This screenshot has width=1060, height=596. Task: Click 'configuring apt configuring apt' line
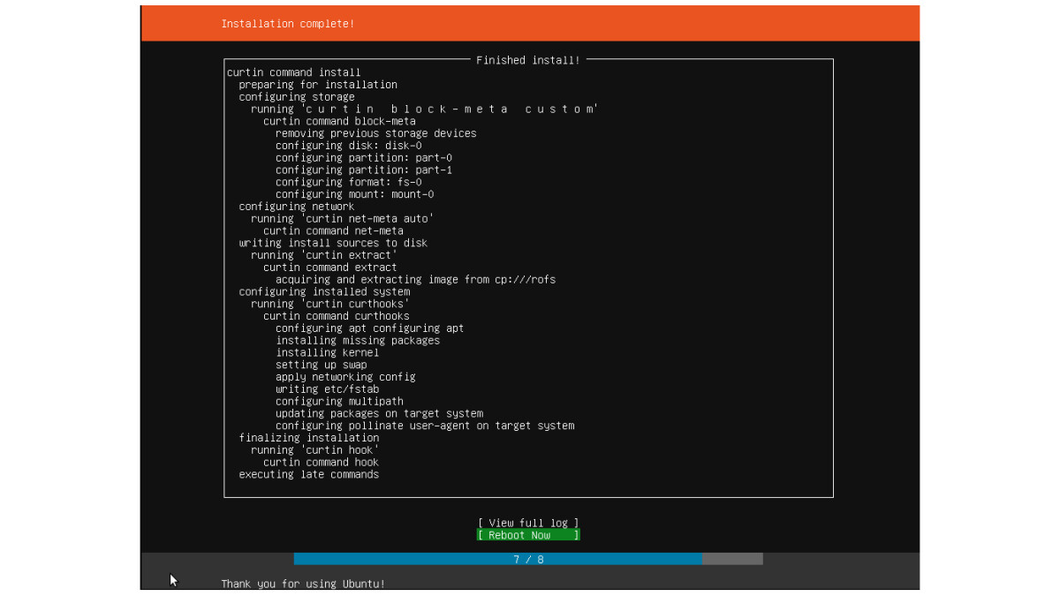point(370,328)
